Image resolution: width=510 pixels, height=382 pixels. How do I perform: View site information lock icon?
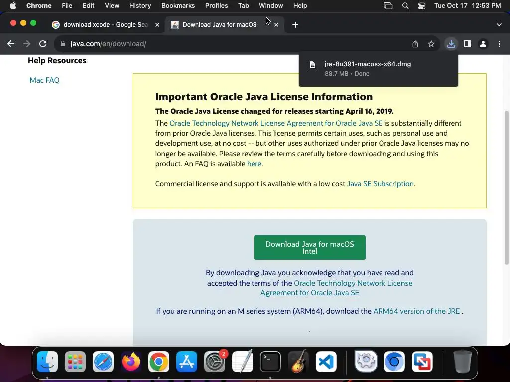[x=63, y=44]
